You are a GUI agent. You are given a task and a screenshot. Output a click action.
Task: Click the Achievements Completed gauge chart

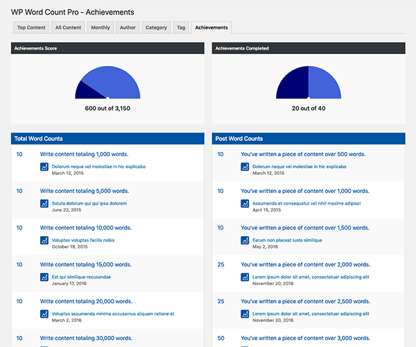click(x=309, y=83)
